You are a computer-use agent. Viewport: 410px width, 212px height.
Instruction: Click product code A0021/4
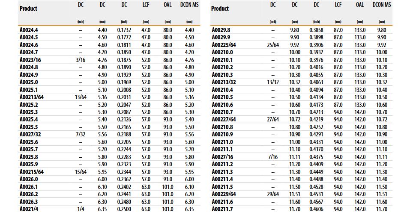pos(29,209)
